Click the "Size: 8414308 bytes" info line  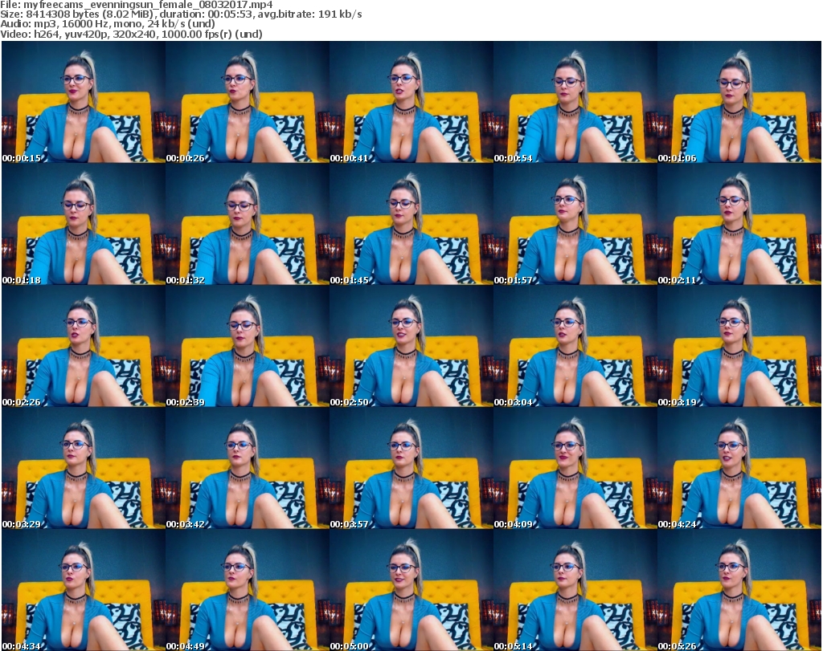click(181, 14)
